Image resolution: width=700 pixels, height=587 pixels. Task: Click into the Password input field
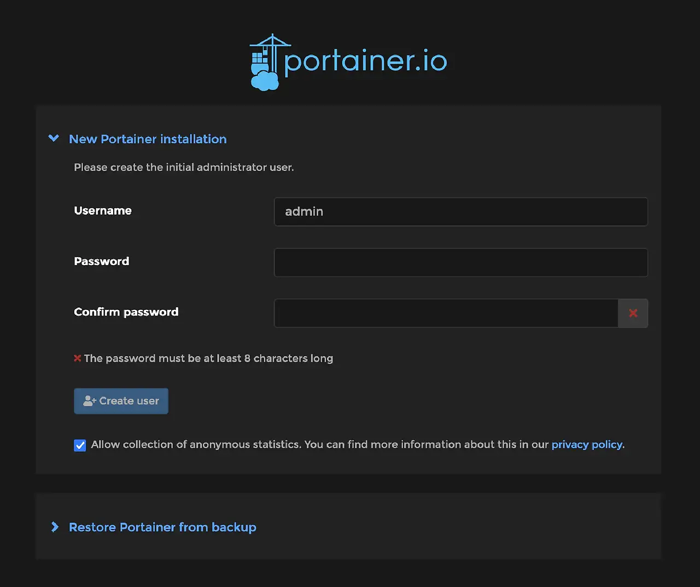[x=461, y=263]
